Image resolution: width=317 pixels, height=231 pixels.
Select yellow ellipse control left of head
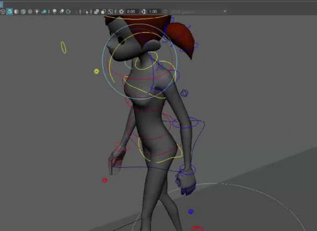pyautogui.click(x=63, y=47)
